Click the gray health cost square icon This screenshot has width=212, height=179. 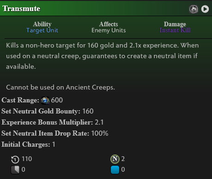pos(15,170)
